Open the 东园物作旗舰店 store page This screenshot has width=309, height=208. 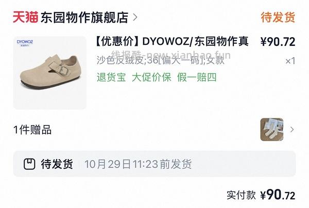pyautogui.click(x=84, y=18)
